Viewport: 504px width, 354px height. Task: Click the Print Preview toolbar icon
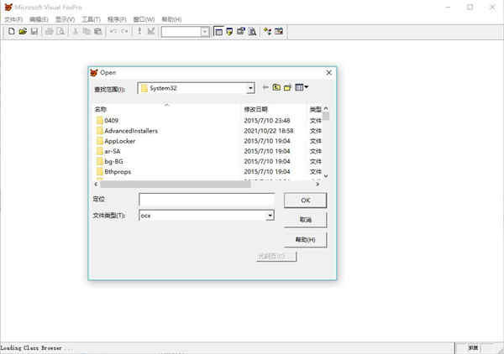point(60,31)
